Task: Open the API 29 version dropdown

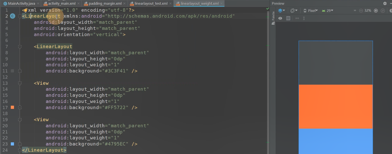Action: pyautogui.click(x=327, y=10)
